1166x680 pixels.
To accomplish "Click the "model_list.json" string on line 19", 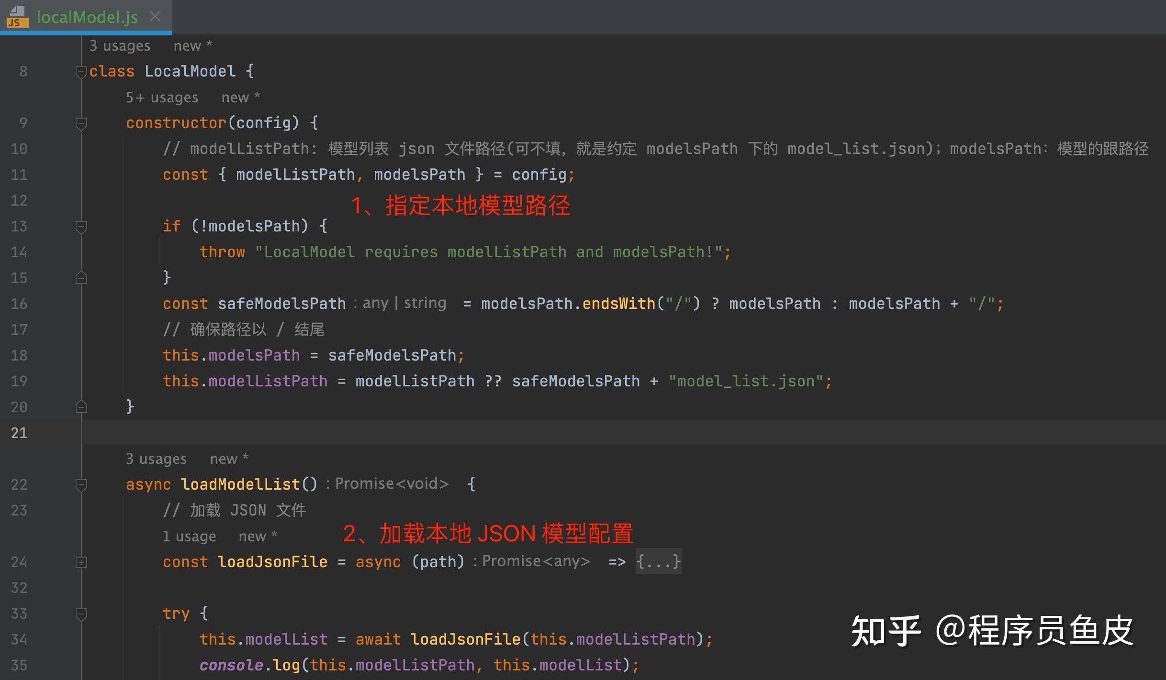I will [745, 382].
